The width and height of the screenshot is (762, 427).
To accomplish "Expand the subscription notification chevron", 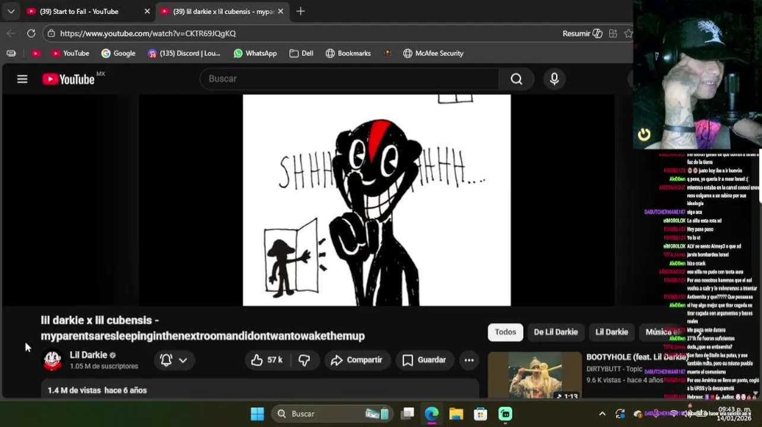I will click(183, 360).
